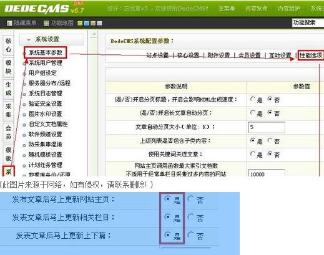The width and height of the screenshot is (324, 255).
Task: Select the green theme color swatch
Action: [x=80, y=23]
